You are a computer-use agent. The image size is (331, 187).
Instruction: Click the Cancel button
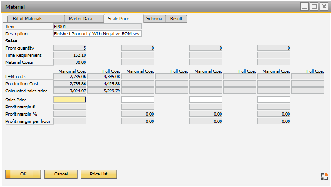click(x=61, y=174)
